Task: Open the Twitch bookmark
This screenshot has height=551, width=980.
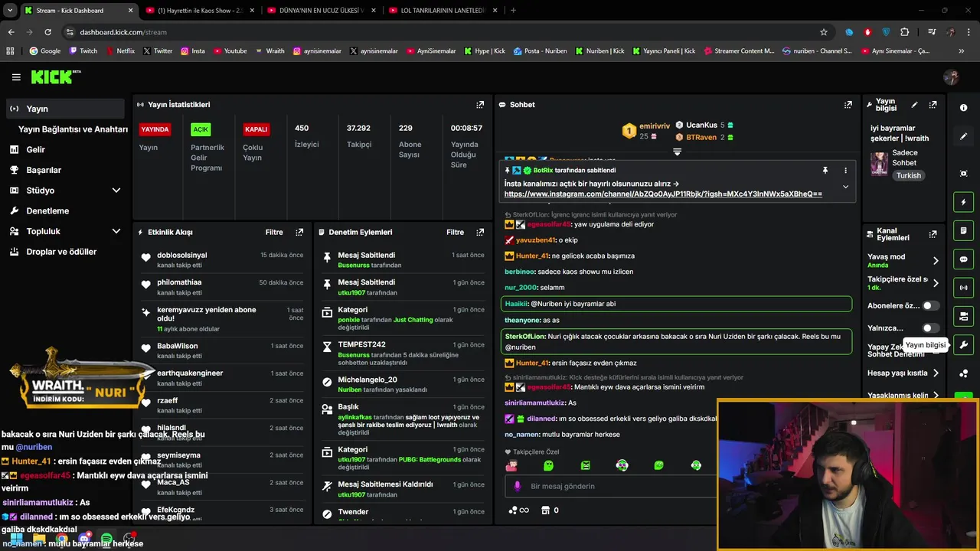Action: tap(83, 51)
